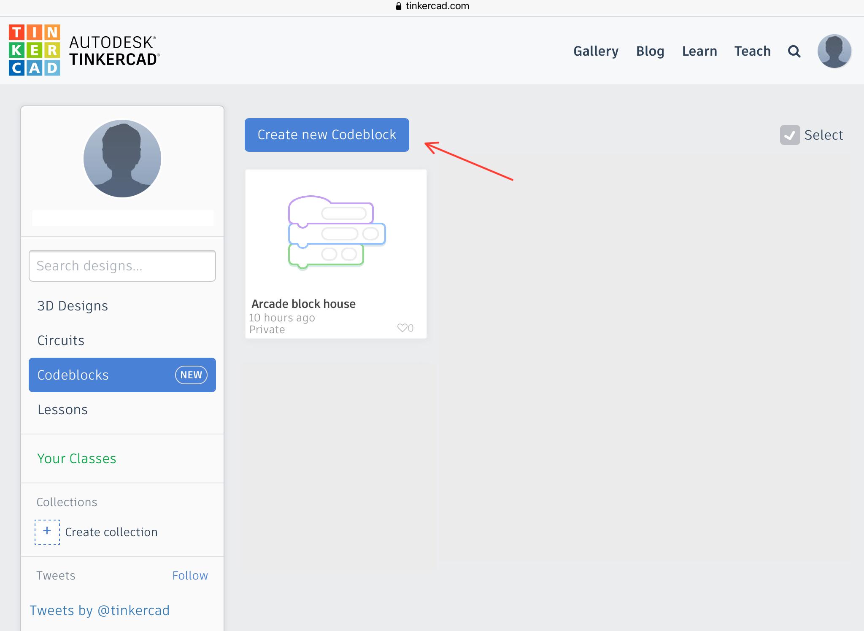Open the Gallery menu item
This screenshot has width=864, height=631.
tap(596, 51)
